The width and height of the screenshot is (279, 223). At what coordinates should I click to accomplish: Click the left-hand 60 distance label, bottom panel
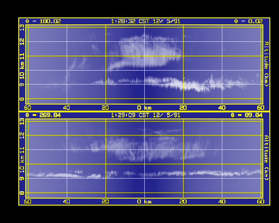click(27, 202)
